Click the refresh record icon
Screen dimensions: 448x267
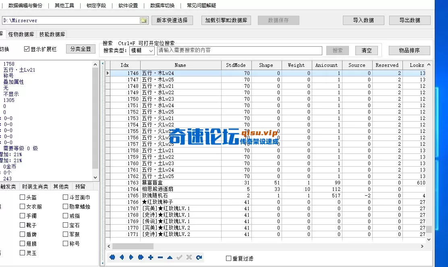(199, 257)
